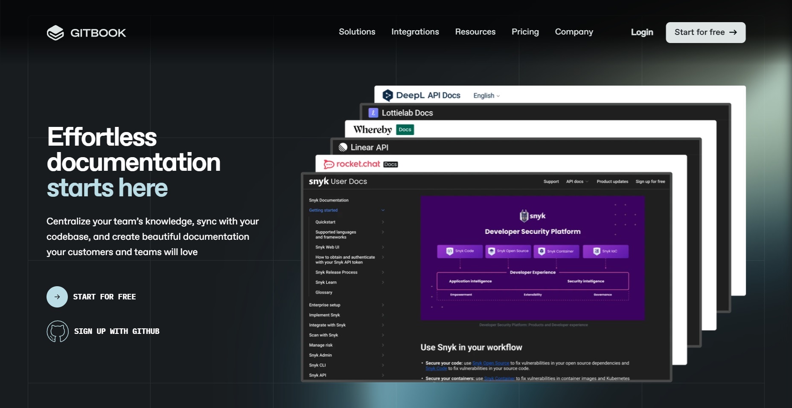The width and height of the screenshot is (792, 408).
Task: Click the Snyk Open Source tile
Action: [509, 251]
